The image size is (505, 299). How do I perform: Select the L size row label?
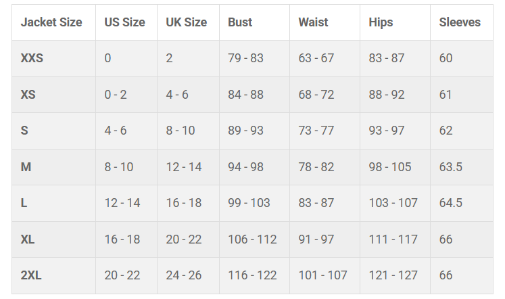point(24,203)
